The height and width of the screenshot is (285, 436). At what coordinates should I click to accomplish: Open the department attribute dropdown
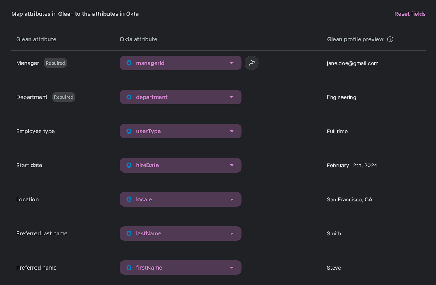point(232,97)
